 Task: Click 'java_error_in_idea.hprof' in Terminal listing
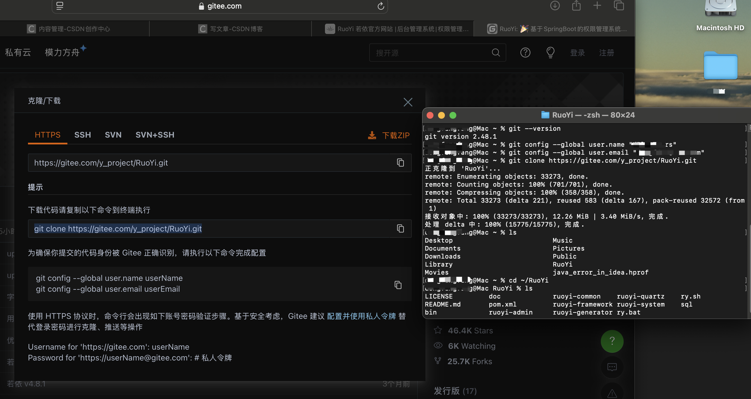coord(601,272)
